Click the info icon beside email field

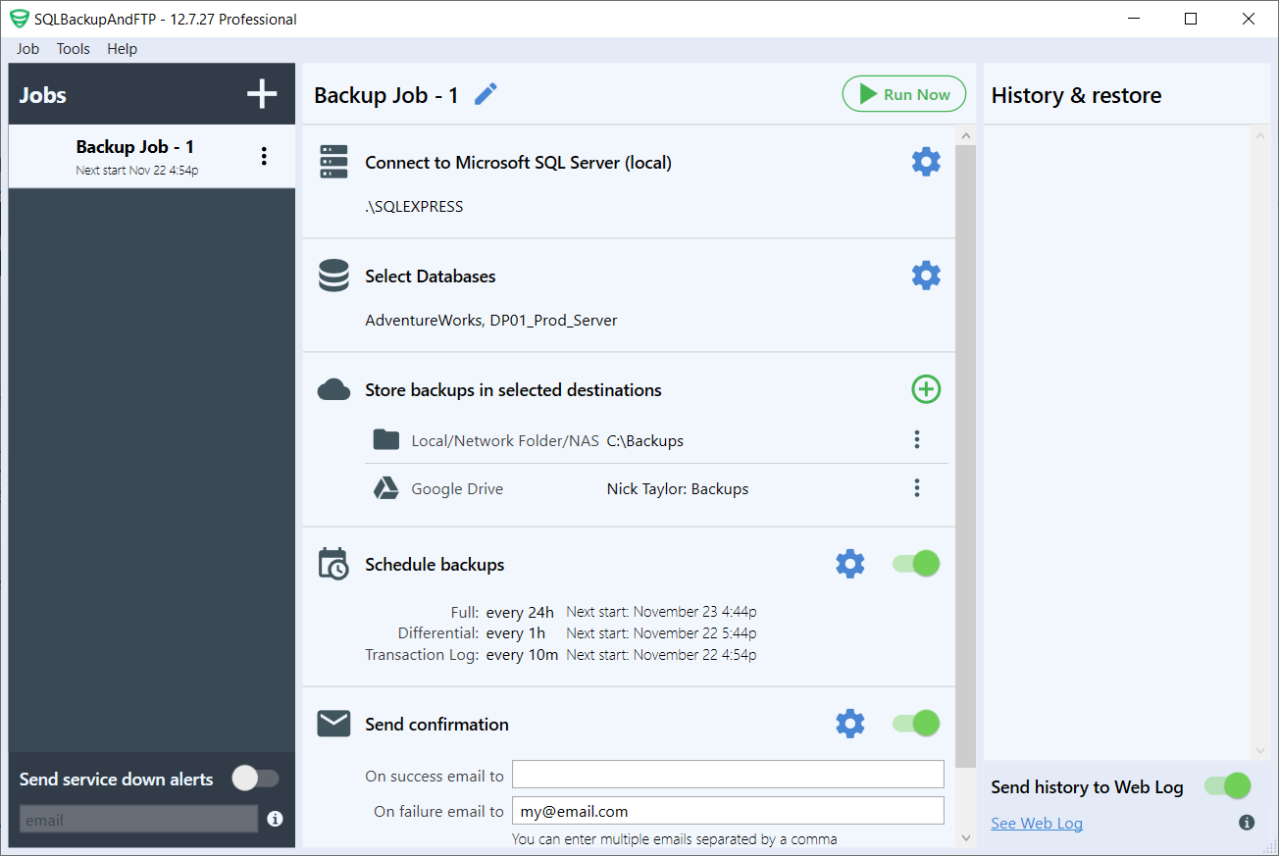click(275, 820)
